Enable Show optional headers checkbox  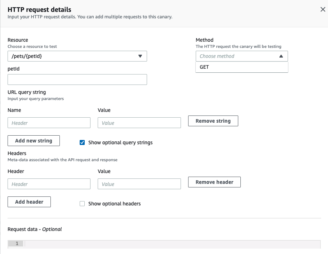click(82, 204)
